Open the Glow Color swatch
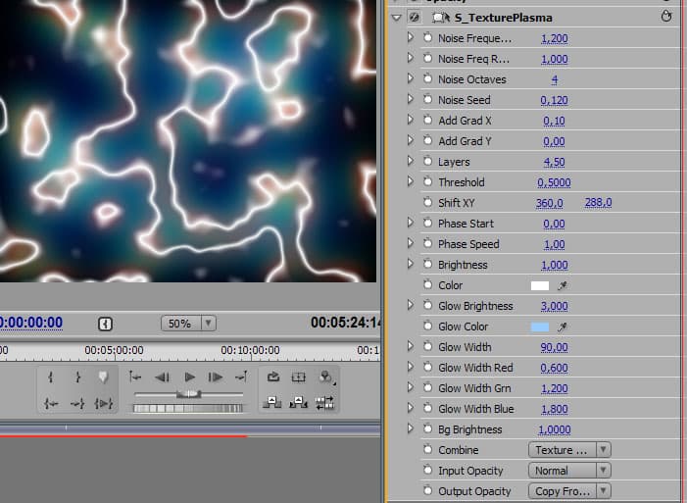The image size is (687, 503). 539,327
